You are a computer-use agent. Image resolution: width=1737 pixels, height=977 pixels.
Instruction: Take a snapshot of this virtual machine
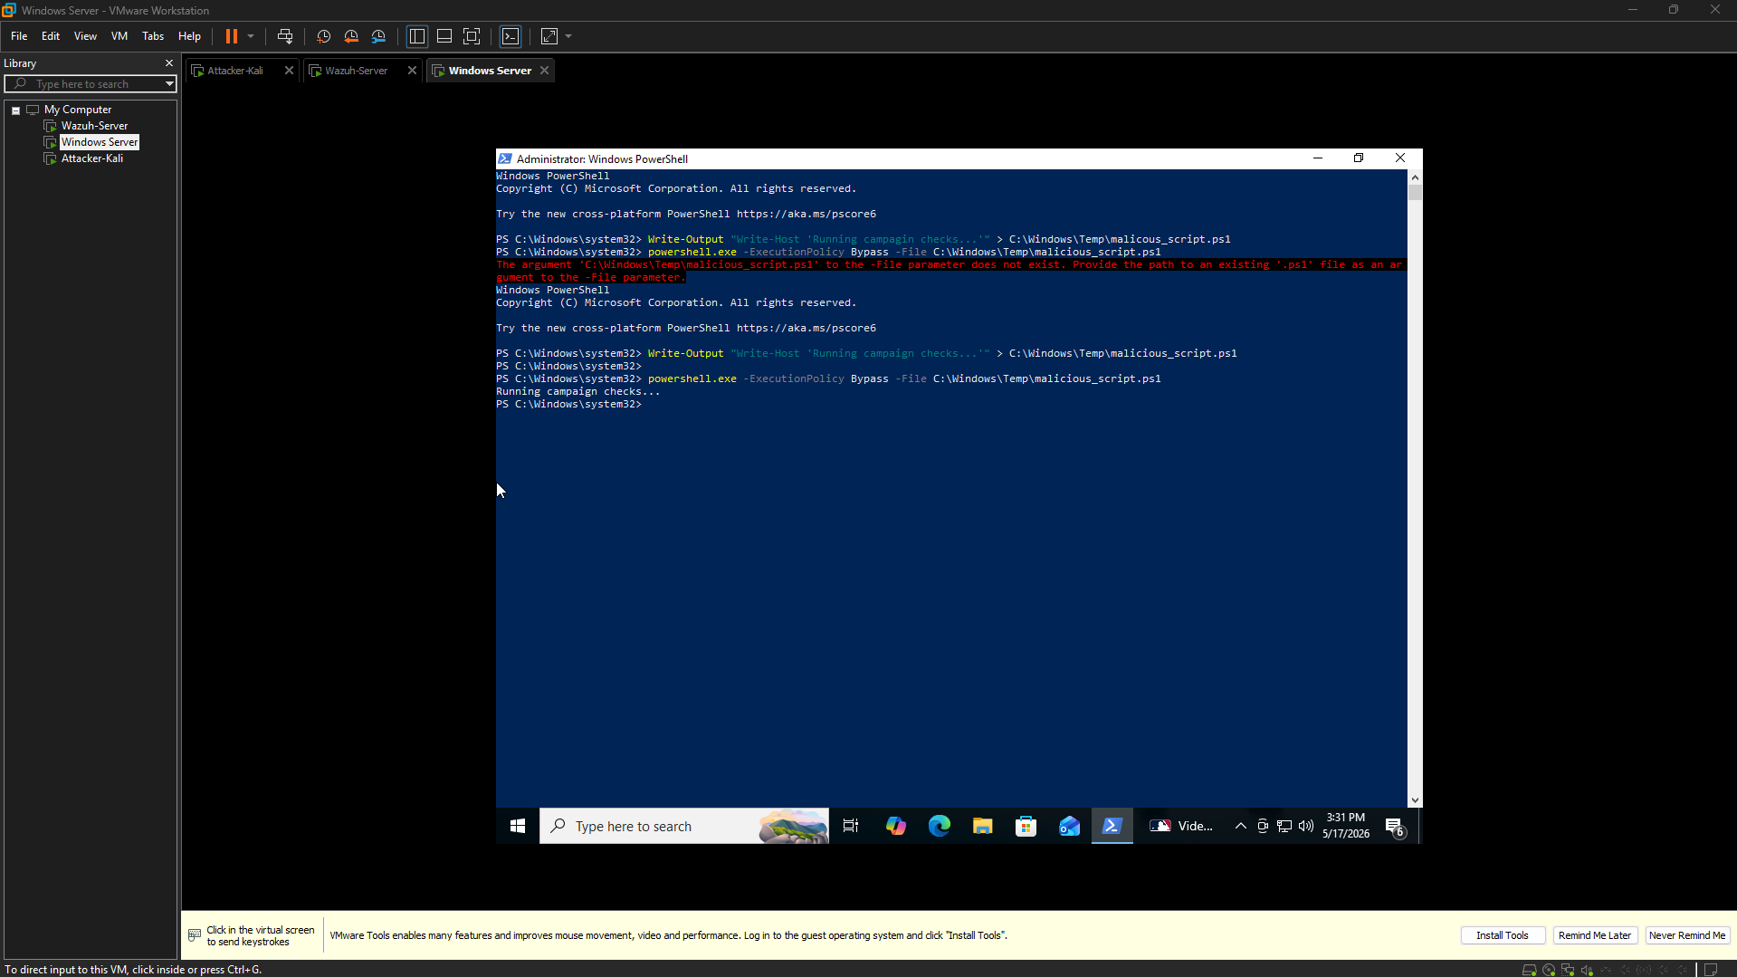click(324, 36)
